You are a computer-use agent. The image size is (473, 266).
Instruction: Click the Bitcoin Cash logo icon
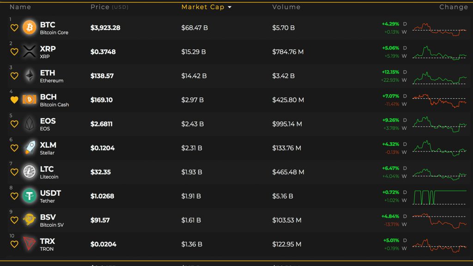click(x=30, y=100)
